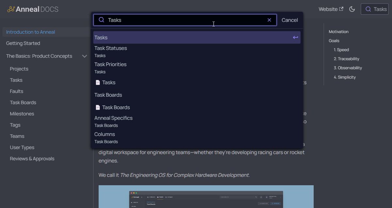Open Introduction to Anneal sidebar page
The height and width of the screenshot is (208, 392).
pos(30,32)
